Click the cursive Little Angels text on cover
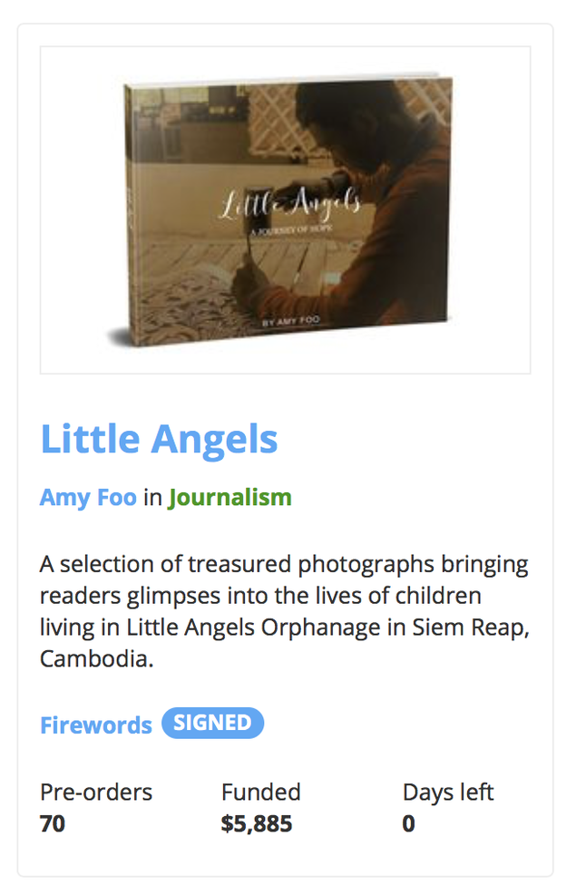The height and width of the screenshot is (895, 576). click(290, 204)
